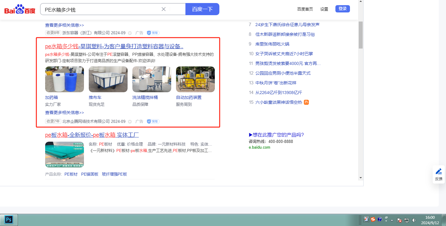Open the e.baidu.com link
This screenshot has width=446, height=226.
coord(259,147)
